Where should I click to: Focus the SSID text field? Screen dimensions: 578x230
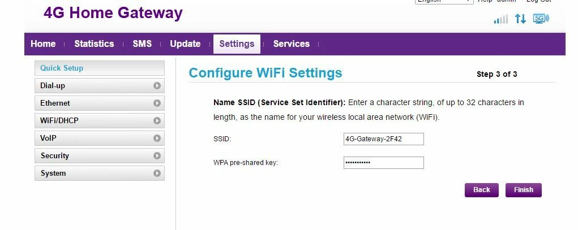(x=383, y=139)
